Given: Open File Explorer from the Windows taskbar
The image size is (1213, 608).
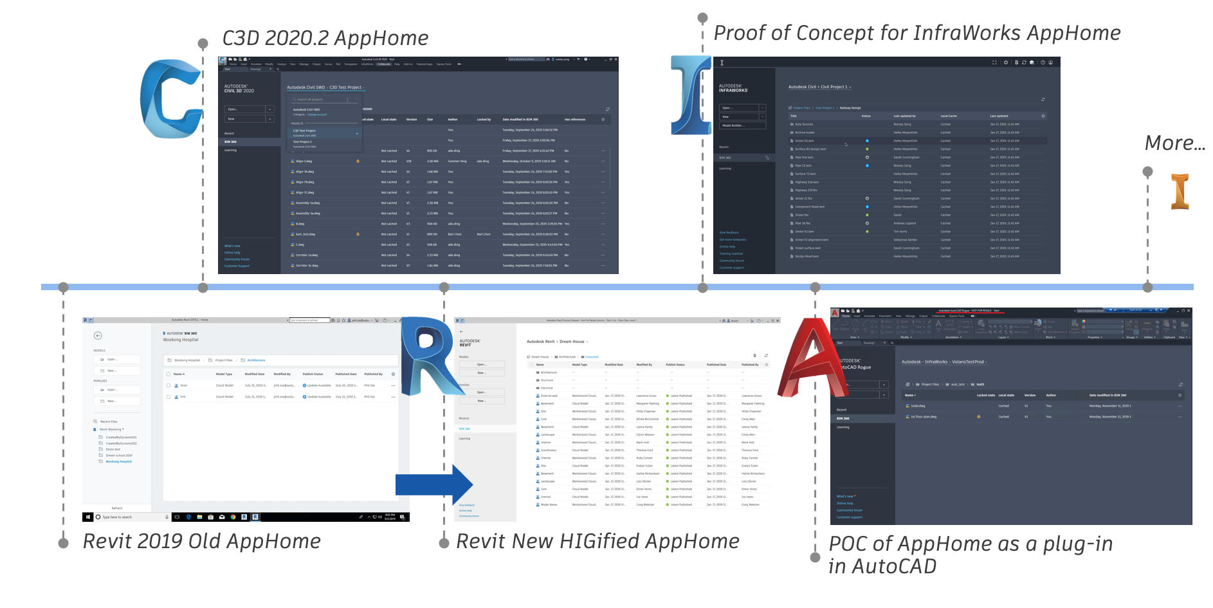Looking at the screenshot, I should click(199, 517).
